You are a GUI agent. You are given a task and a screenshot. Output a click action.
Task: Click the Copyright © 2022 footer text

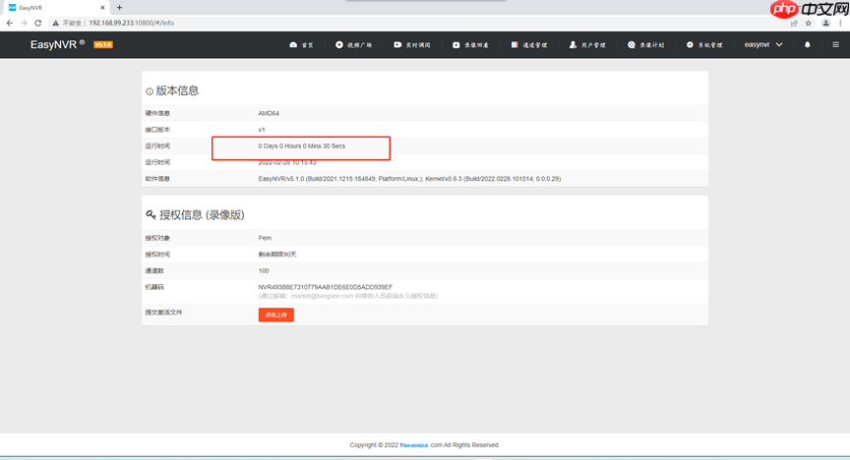[374, 445]
